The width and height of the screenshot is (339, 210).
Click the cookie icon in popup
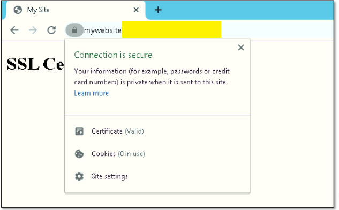(79, 154)
